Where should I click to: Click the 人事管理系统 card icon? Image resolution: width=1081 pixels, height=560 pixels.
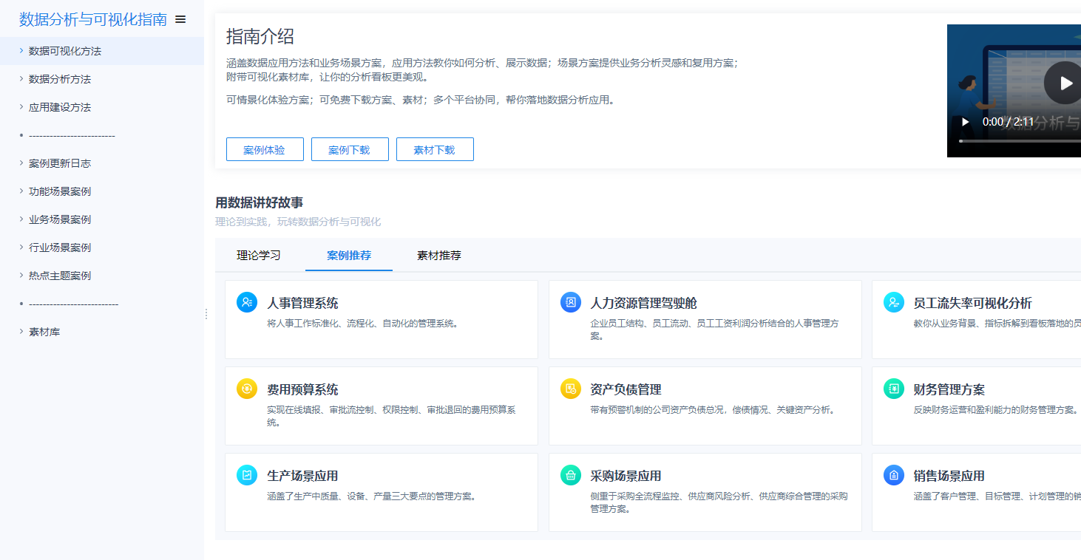(247, 302)
